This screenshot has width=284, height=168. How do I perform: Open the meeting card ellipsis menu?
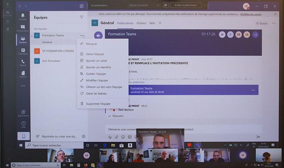[253, 90]
